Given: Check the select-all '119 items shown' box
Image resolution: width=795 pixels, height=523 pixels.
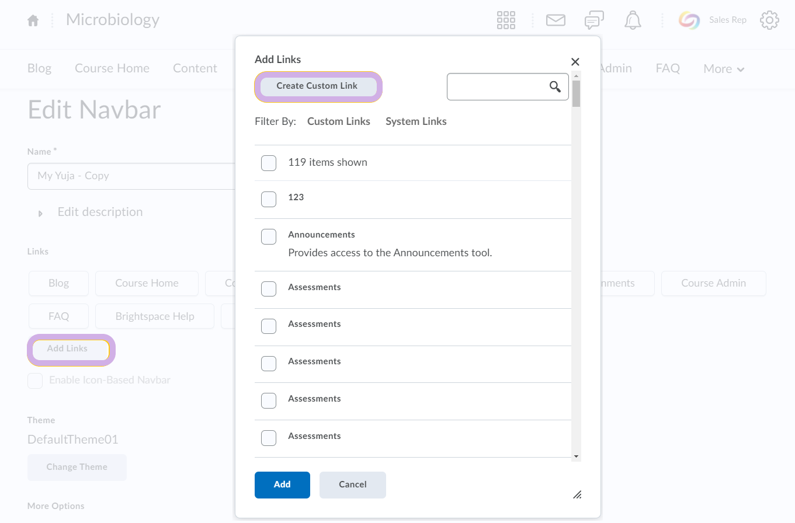Looking at the screenshot, I should (269, 163).
